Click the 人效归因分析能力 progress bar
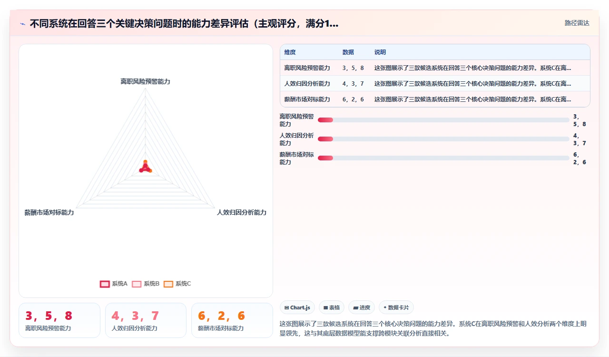 (443, 139)
